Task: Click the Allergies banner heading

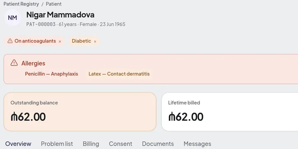Action: pyautogui.click(x=33, y=63)
